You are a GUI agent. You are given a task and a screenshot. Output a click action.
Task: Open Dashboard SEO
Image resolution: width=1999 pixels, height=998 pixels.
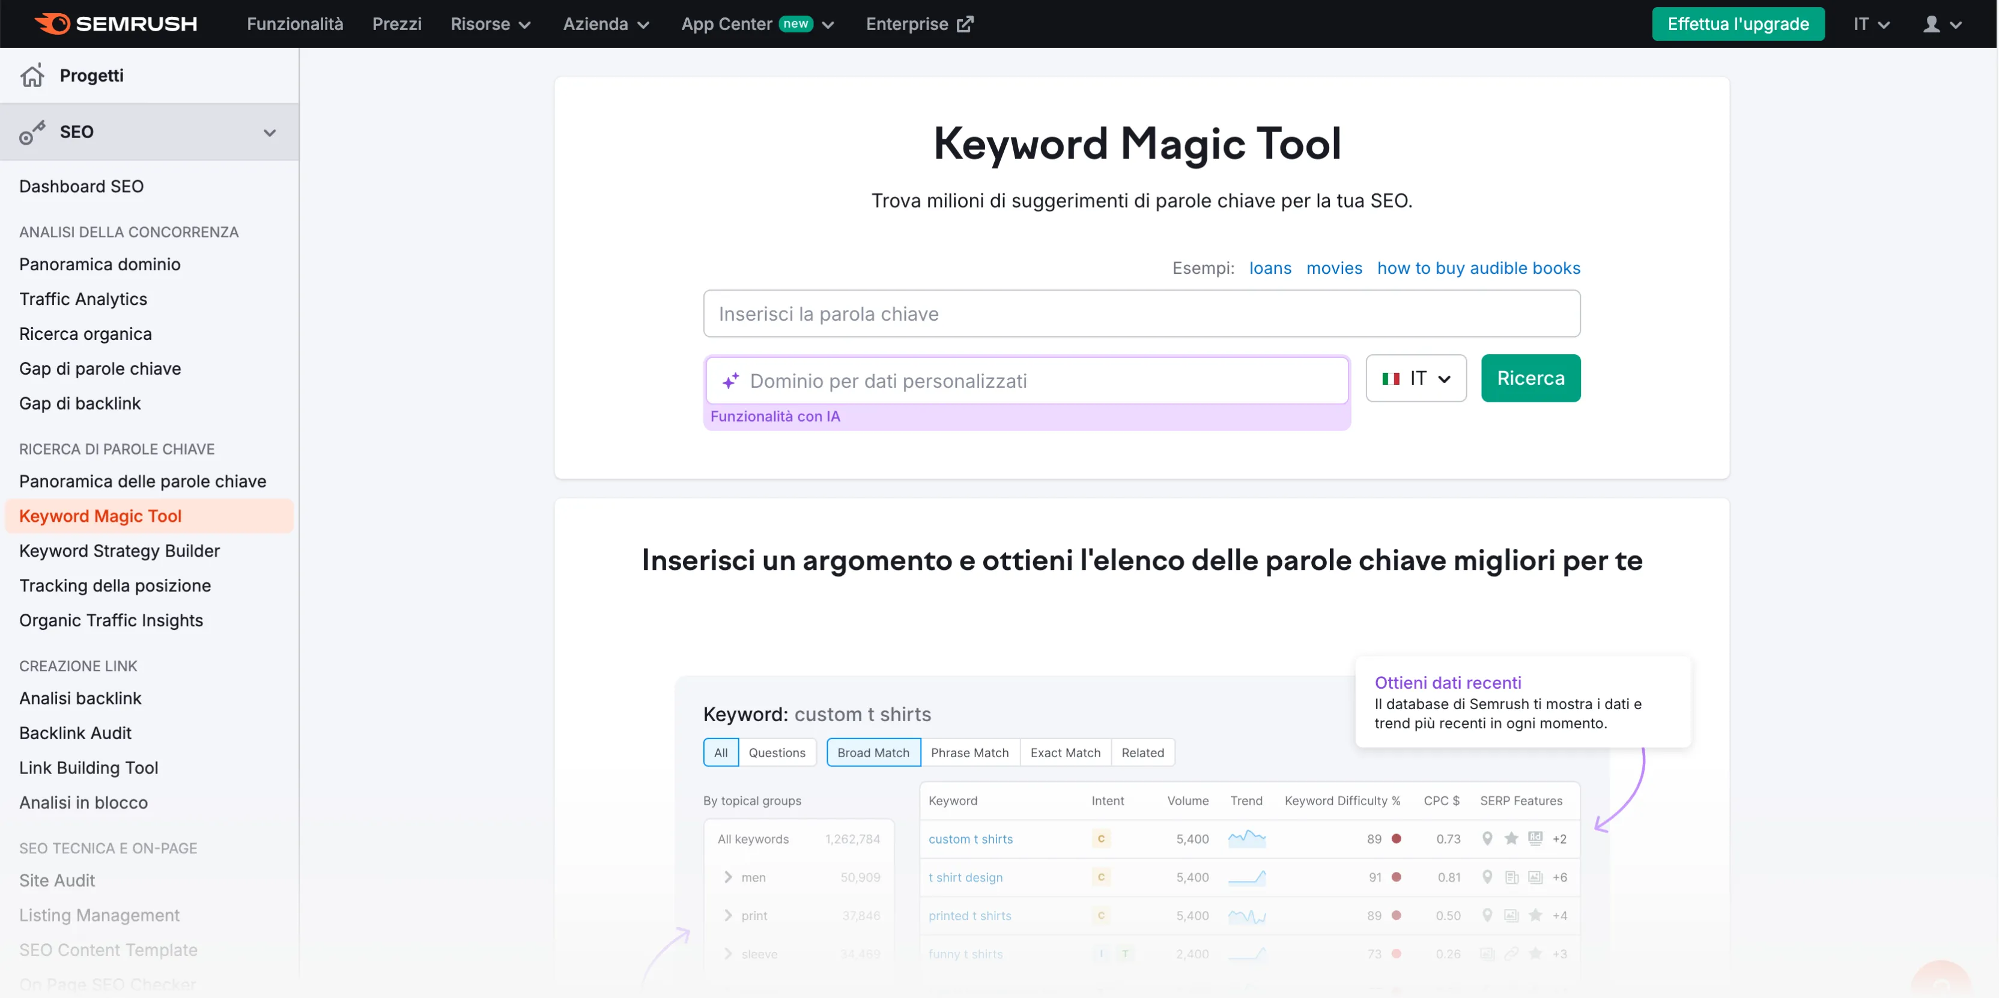[x=82, y=186]
